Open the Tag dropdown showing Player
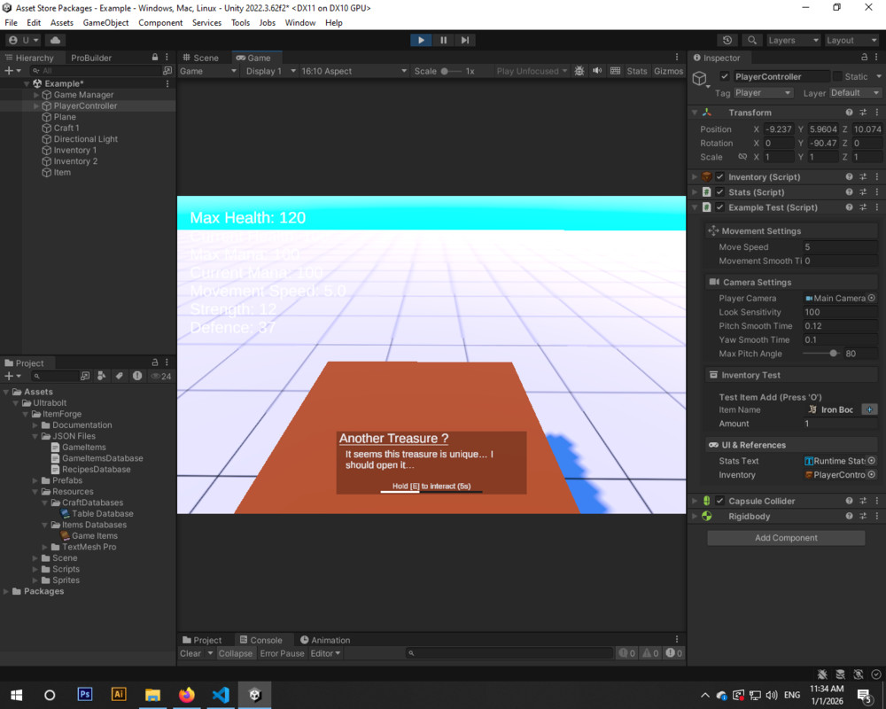Viewport: 886px width, 709px height. pos(764,92)
